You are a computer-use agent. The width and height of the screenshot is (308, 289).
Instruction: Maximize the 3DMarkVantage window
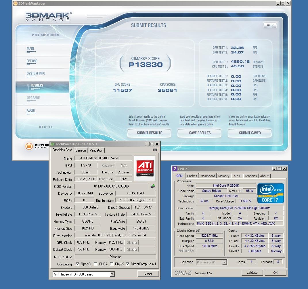[x=283, y=3]
